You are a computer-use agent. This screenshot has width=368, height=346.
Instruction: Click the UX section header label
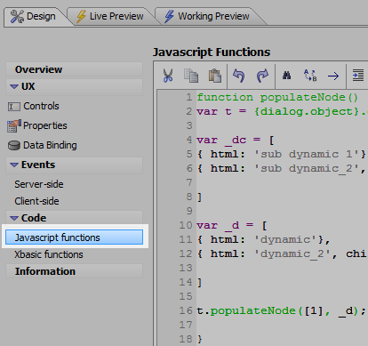[28, 86]
